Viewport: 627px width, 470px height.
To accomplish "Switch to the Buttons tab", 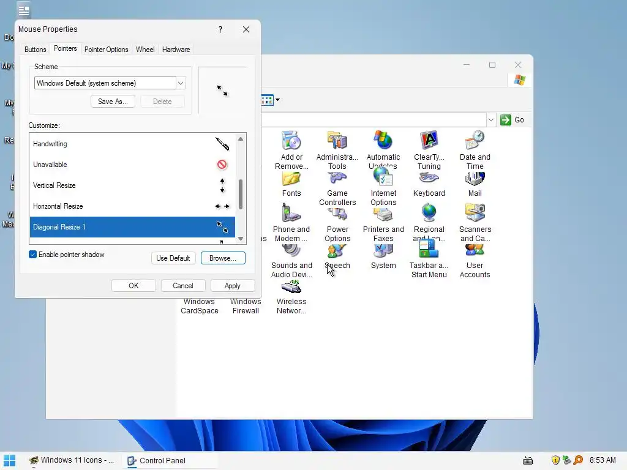I will [x=35, y=50].
